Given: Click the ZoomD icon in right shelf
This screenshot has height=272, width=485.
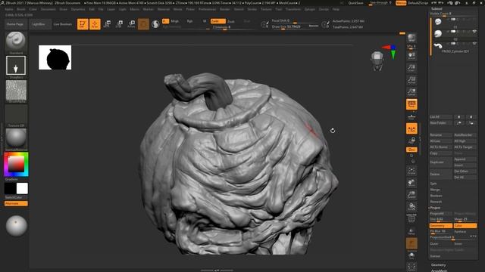Looking at the screenshot, I should [411, 195].
